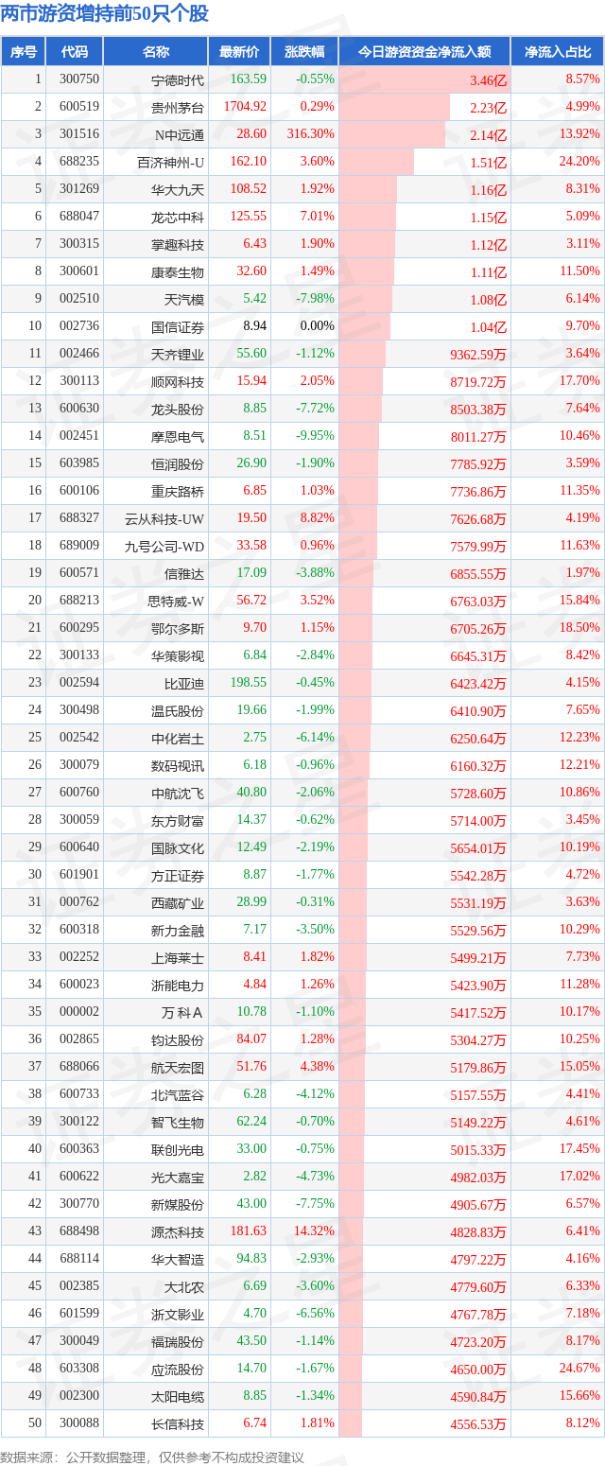Click the price 84.07
Screen dimensions: 605x1466
(251, 1039)
